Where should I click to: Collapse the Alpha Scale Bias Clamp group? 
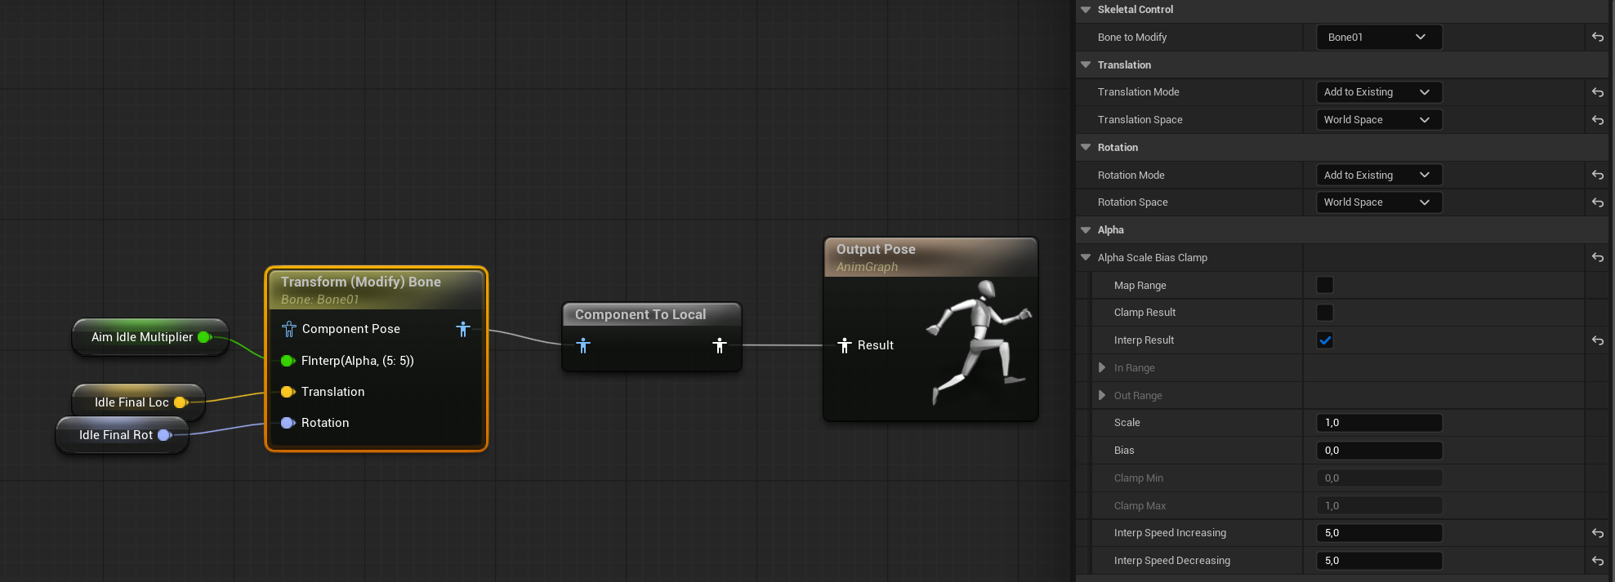point(1086,257)
